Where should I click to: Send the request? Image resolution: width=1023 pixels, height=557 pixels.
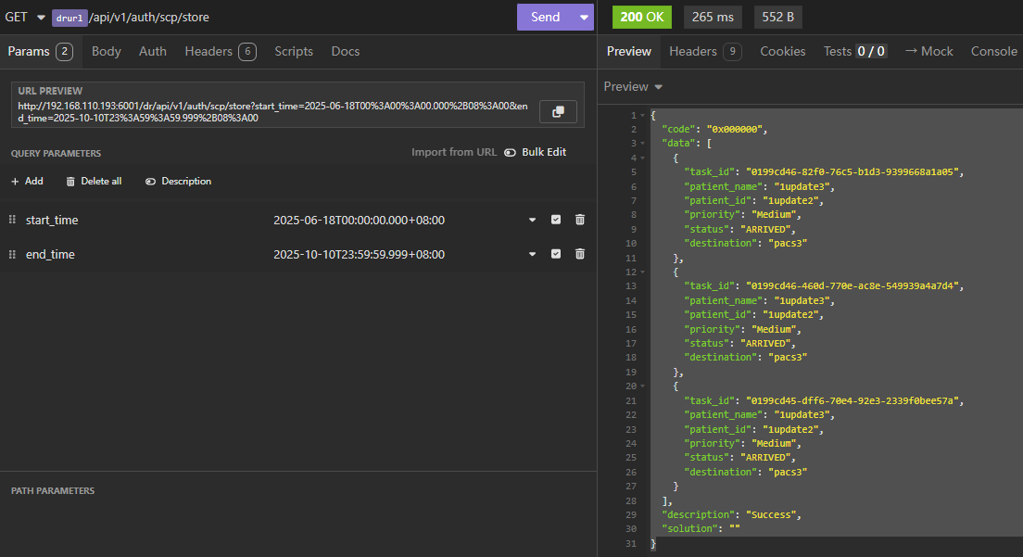[545, 17]
